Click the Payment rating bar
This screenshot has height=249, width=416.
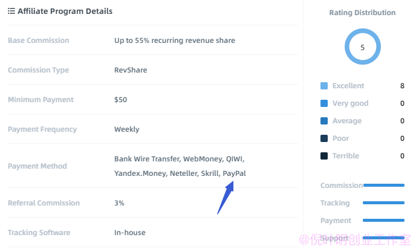(x=383, y=220)
